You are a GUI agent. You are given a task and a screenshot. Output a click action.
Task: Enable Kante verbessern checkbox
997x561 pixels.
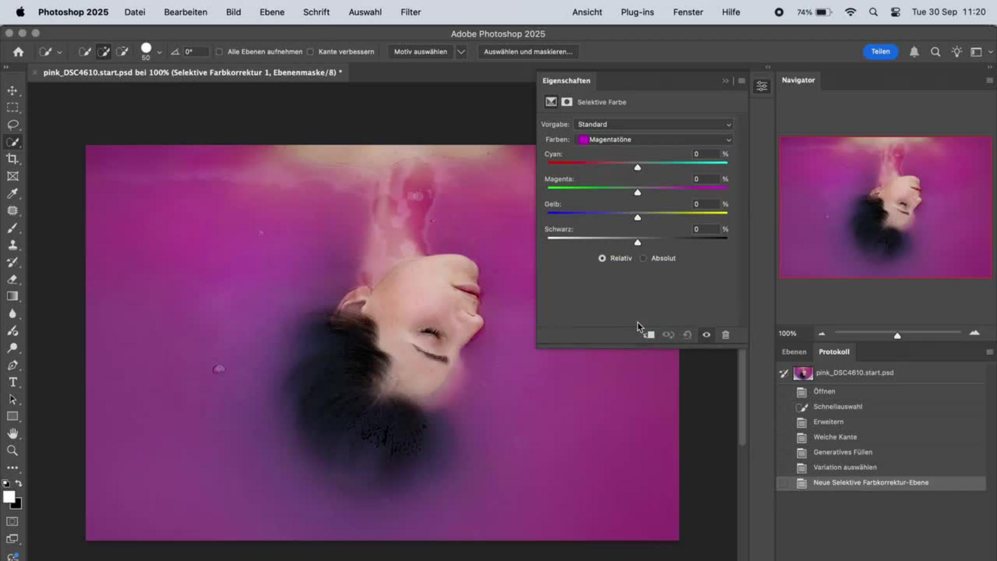311,52
